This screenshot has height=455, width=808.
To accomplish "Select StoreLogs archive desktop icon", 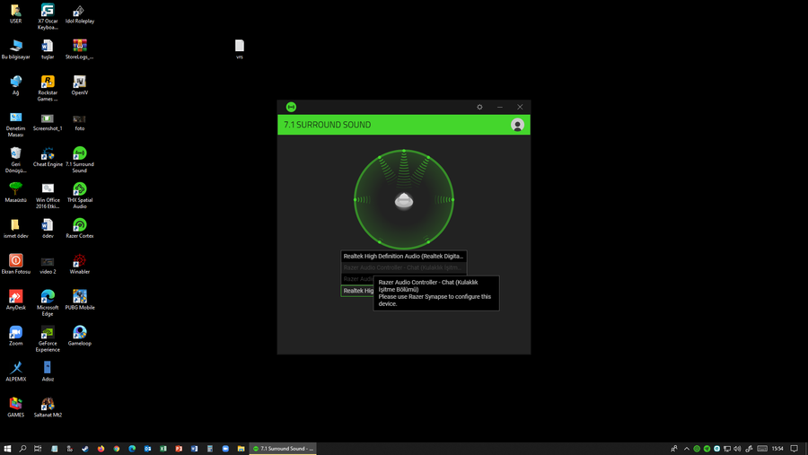I will pyautogui.click(x=79, y=50).
